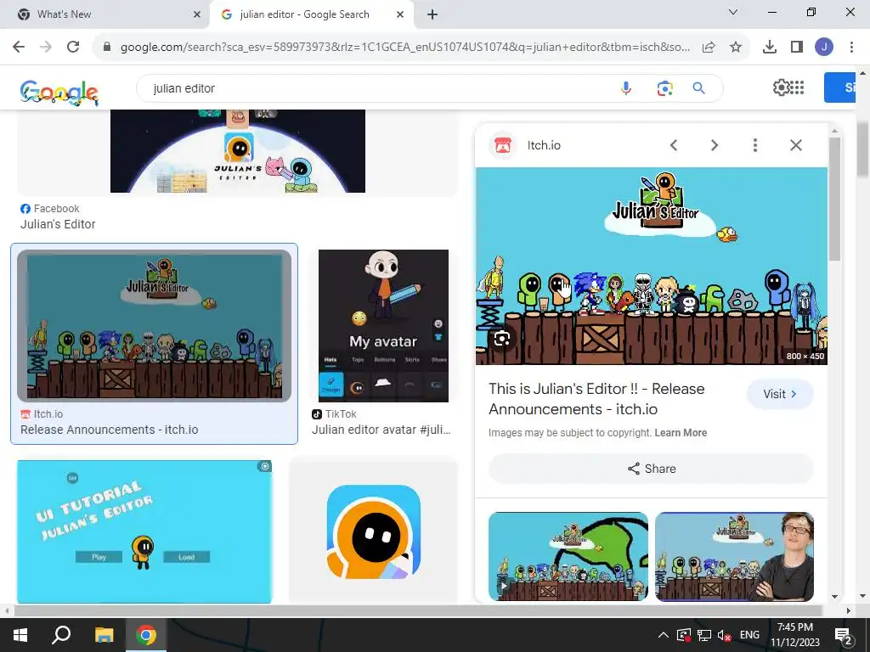Image resolution: width=870 pixels, height=652 pixels.
Task: Close the image preview panel
Action: pos(796,145)
